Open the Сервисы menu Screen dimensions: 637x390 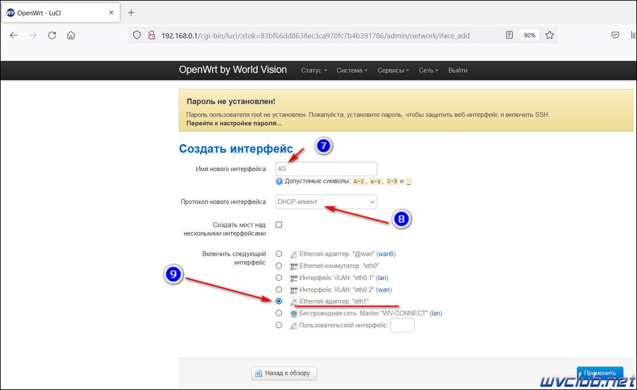(x=393, y=71)
